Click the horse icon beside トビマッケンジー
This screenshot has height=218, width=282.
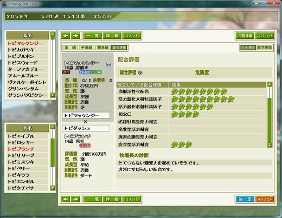pyautogui.click(x=108, y=64)
